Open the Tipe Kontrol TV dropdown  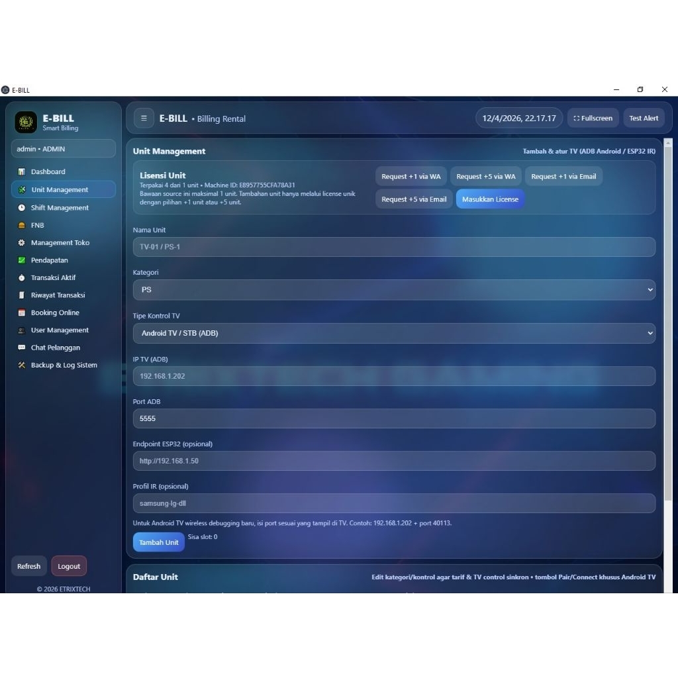(394, 334)
